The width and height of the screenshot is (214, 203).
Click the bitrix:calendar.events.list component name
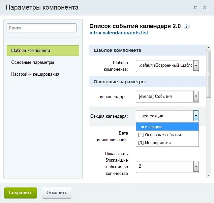point(119,33)
